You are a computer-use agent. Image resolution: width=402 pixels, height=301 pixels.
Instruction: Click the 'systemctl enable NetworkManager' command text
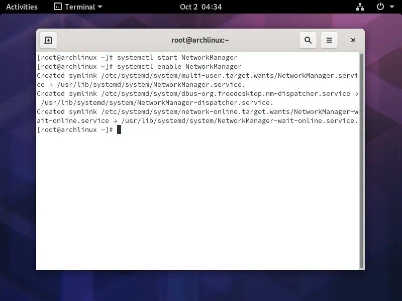point(179,67)
